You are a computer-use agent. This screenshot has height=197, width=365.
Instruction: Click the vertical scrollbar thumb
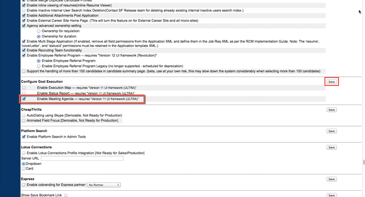[x=364, y=162]
